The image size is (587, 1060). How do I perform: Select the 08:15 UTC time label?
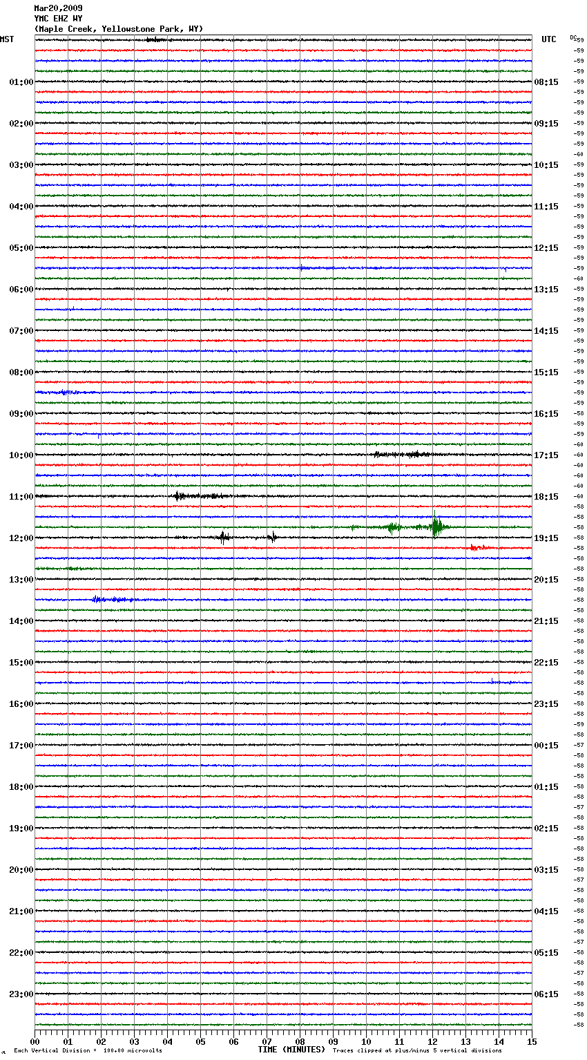(x=546, y=82)
